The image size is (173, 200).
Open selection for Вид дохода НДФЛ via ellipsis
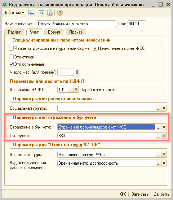[71, 90]
